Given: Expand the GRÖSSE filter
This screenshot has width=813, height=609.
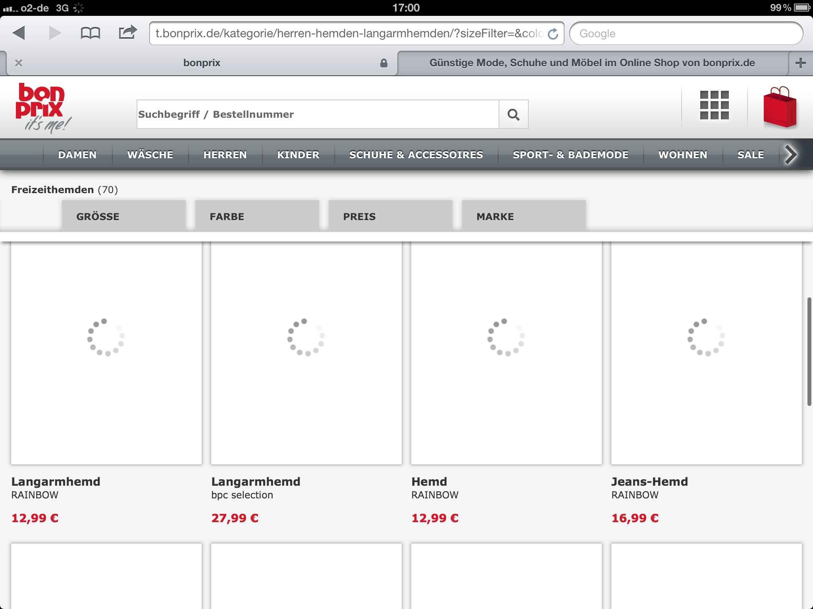Looking at the screenshot, I should (x=123, y=216).
